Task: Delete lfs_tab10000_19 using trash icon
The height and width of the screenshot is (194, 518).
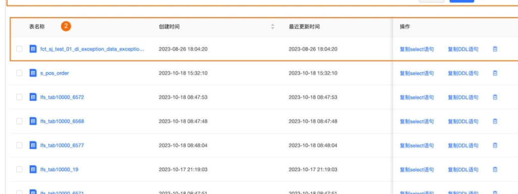Action: pyautogui.click(x=495, y=169)
